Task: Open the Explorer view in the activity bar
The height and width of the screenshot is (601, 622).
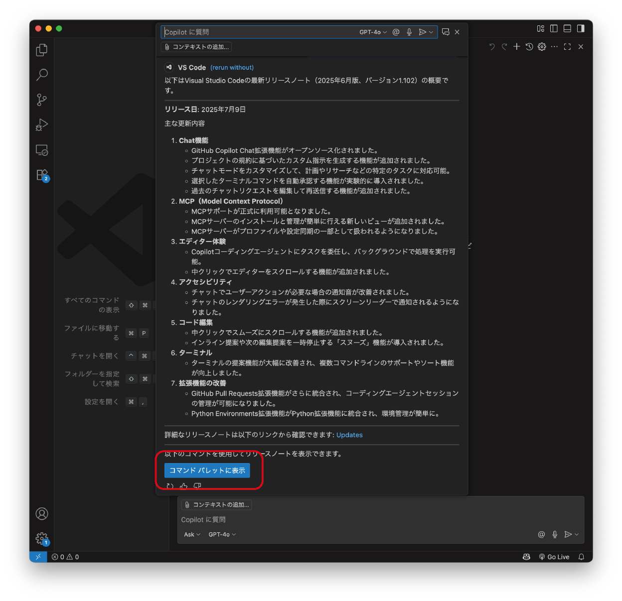Action: click(x=42, y=50)
